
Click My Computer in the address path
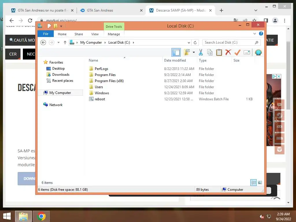(x=91, y=42)
